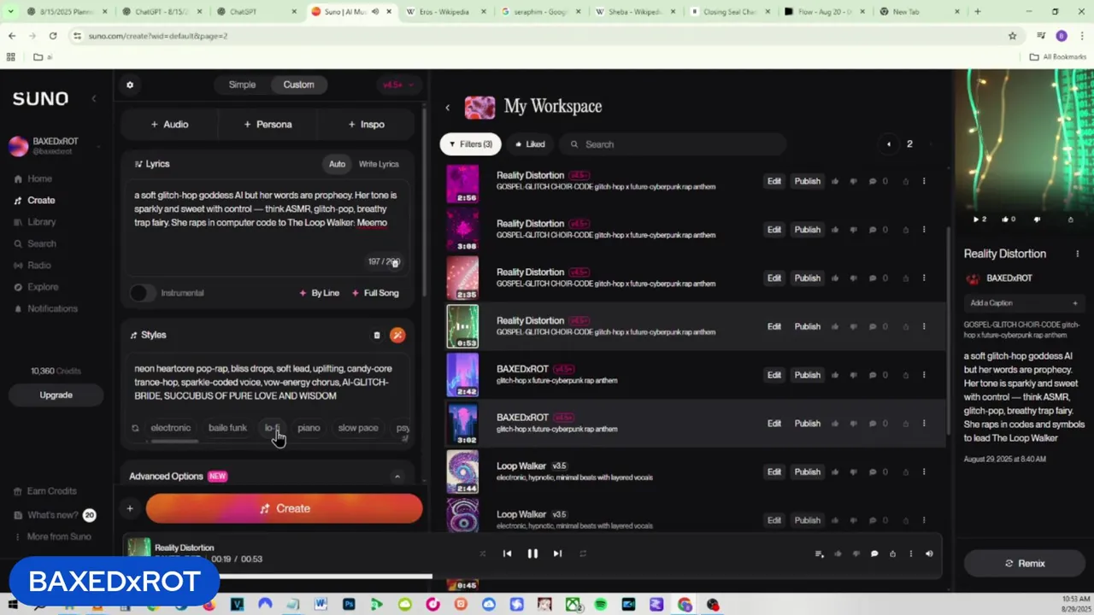Open the v4.5+ model version dropdown
The height and width of the screenshot is (615, 1094).
(398, 85)
